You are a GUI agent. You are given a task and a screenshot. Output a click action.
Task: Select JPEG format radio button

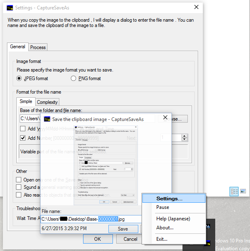tap(19, 78)
